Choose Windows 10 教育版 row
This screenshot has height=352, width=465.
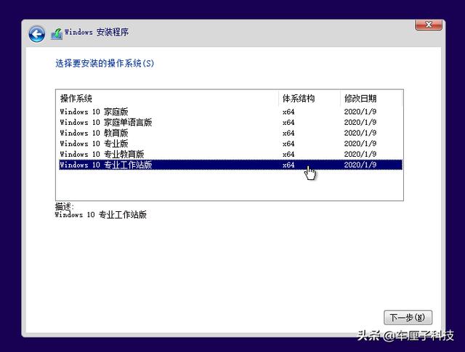click(x=231, y=133)
